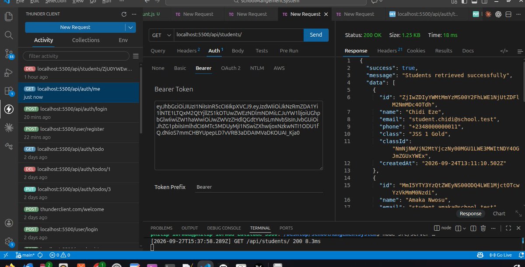Open Run and Debug view
The width and height of the screenshot is (525, 267).
(x=9, y=72)
